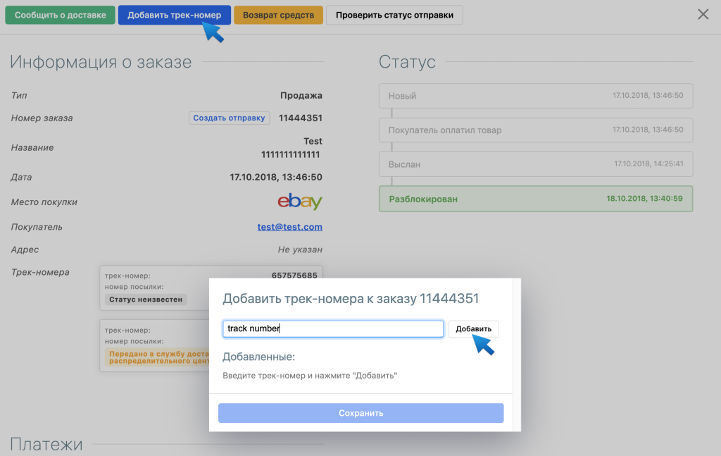Click tracking number 657575685

[x=296, y=276]
